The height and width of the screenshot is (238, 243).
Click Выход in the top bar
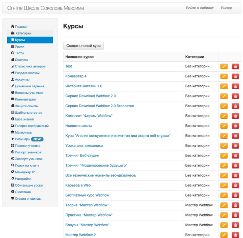tap(227, 8)
